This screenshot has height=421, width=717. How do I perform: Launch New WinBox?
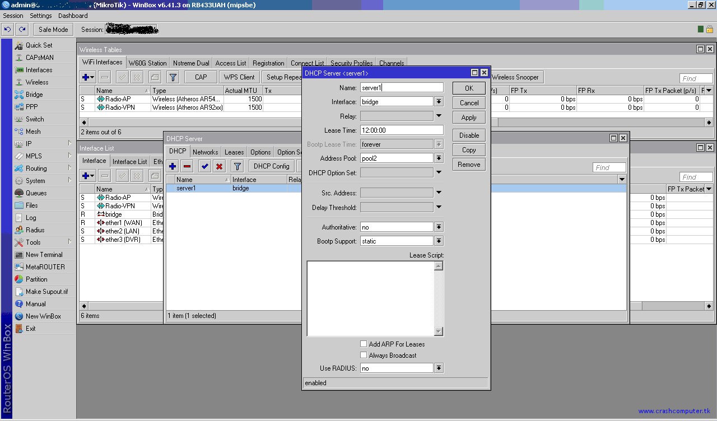[x=43, y=316]
